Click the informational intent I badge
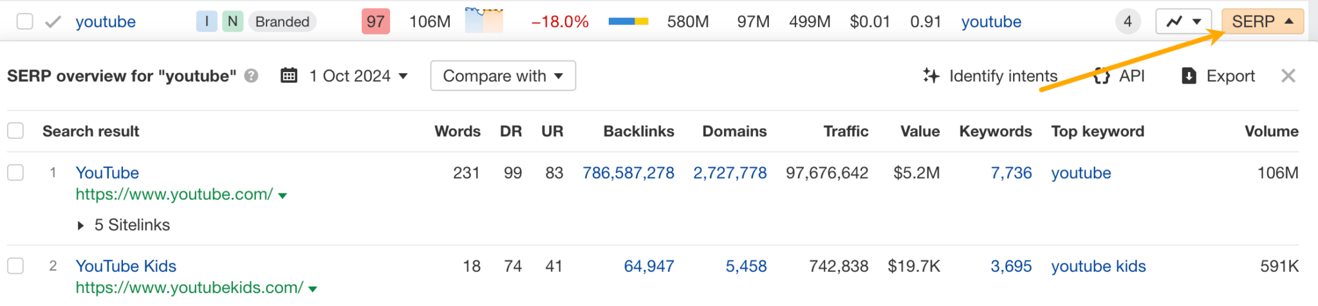This screenshot has height=306, width=1318. 207,22
